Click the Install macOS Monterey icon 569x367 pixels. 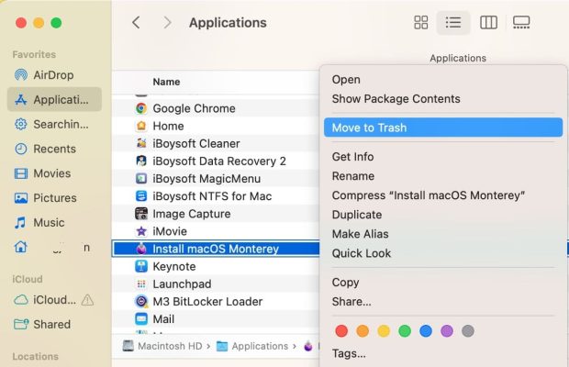coord(141,249)
